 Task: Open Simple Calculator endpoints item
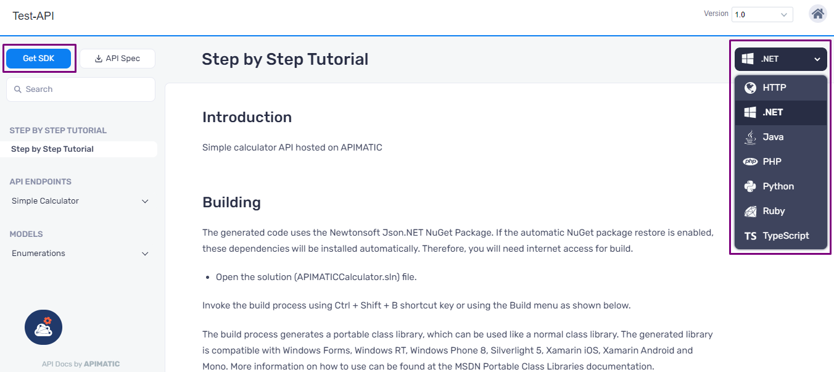(80, 201)
